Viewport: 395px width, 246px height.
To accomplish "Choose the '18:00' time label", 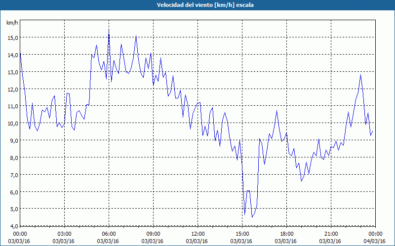I will (x=287, y=234).
